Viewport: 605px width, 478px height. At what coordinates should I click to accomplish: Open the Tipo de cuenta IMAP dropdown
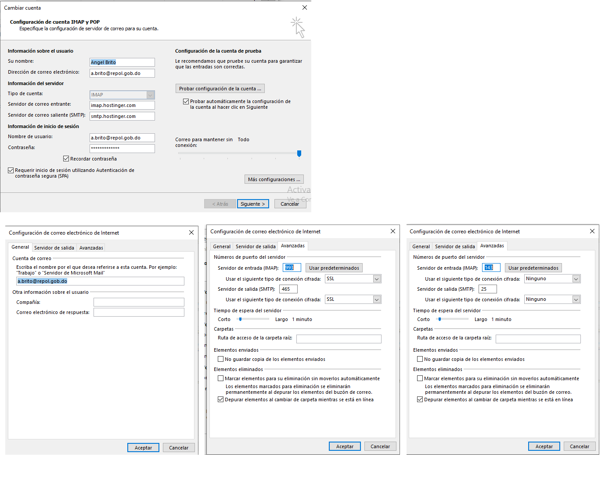150,95
